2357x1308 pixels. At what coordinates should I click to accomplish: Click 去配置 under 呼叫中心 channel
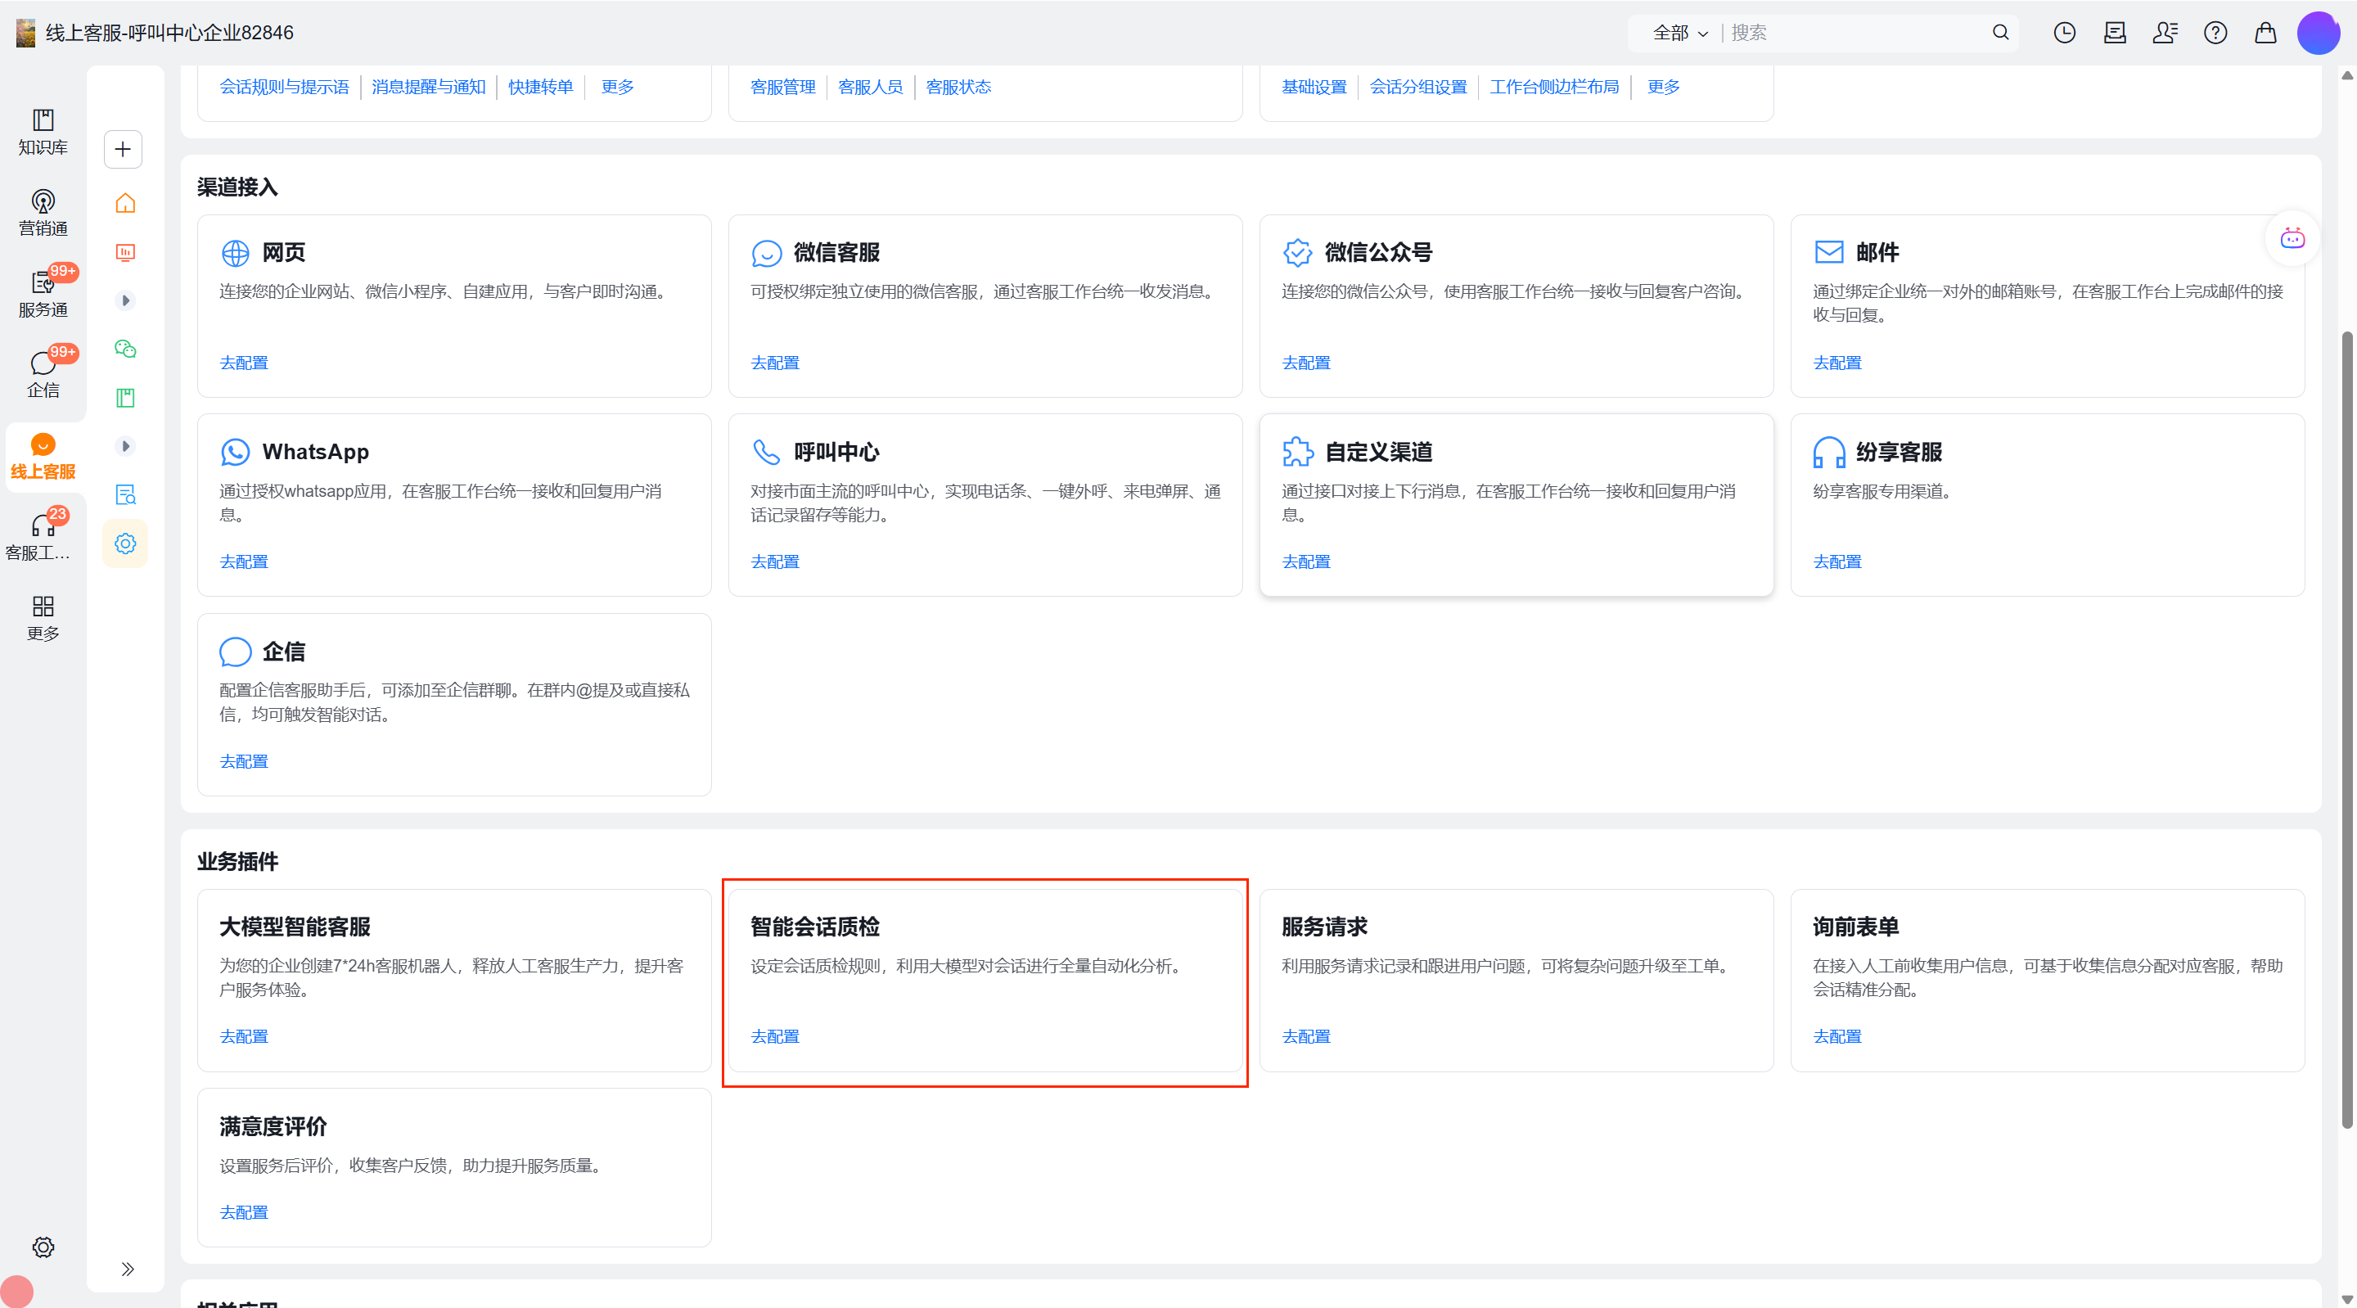point(774,562)
